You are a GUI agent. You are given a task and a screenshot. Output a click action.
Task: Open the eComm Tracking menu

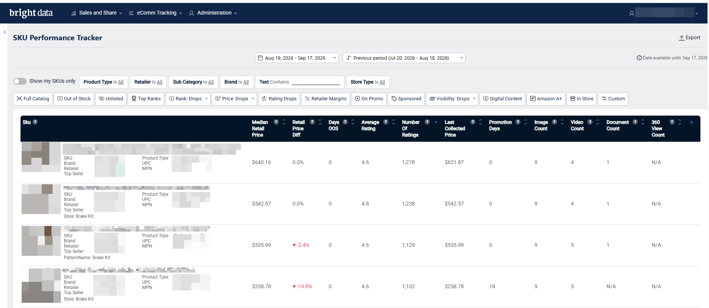pos(156,13)
